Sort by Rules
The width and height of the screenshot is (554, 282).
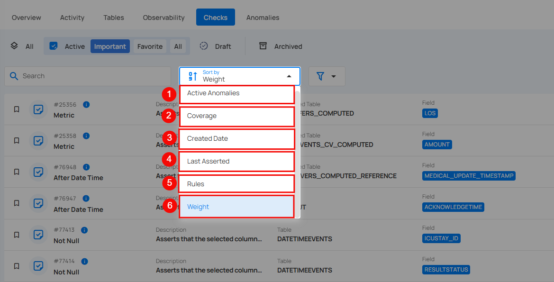237,184
